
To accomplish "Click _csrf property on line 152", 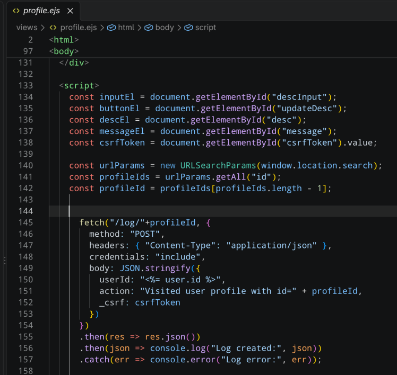I will tap(112, 302).
